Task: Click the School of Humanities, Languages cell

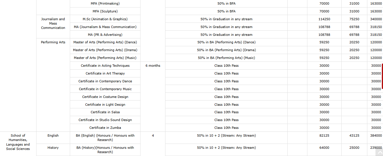Action: [18, 142]
